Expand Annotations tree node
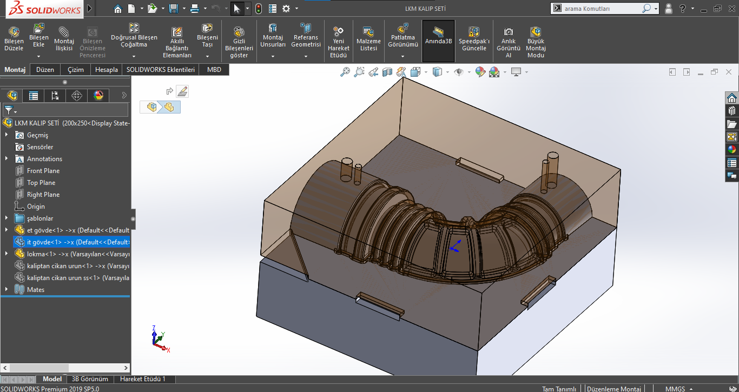The height and width of the screenshot is (392, 739). [x=6, y=159]
